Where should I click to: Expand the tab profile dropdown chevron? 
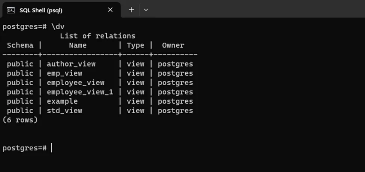(x=146, y=10)
